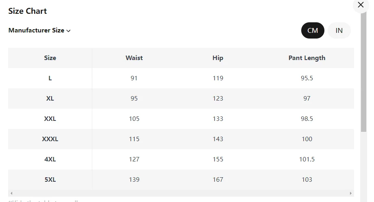Click the Size Chart title

tap(28, 11)
